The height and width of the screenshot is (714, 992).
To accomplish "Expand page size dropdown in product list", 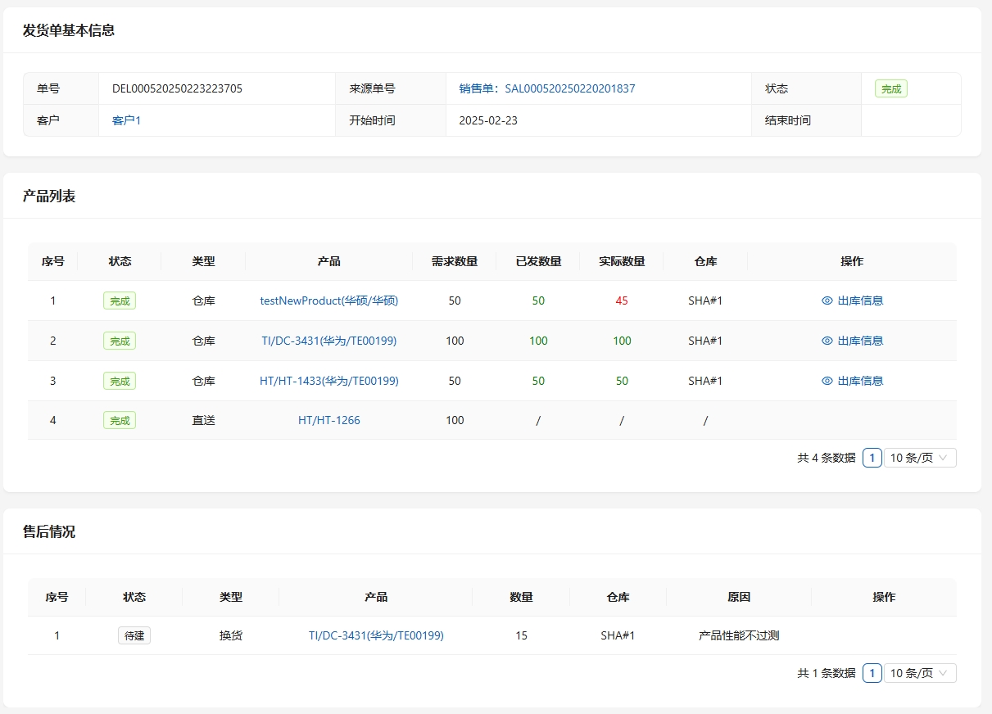I will [920, 458].
